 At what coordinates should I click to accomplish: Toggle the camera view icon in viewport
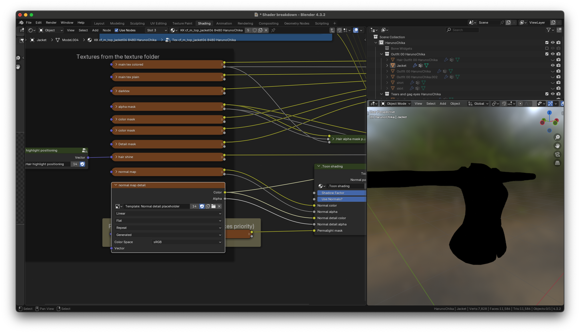pos(557,154)
